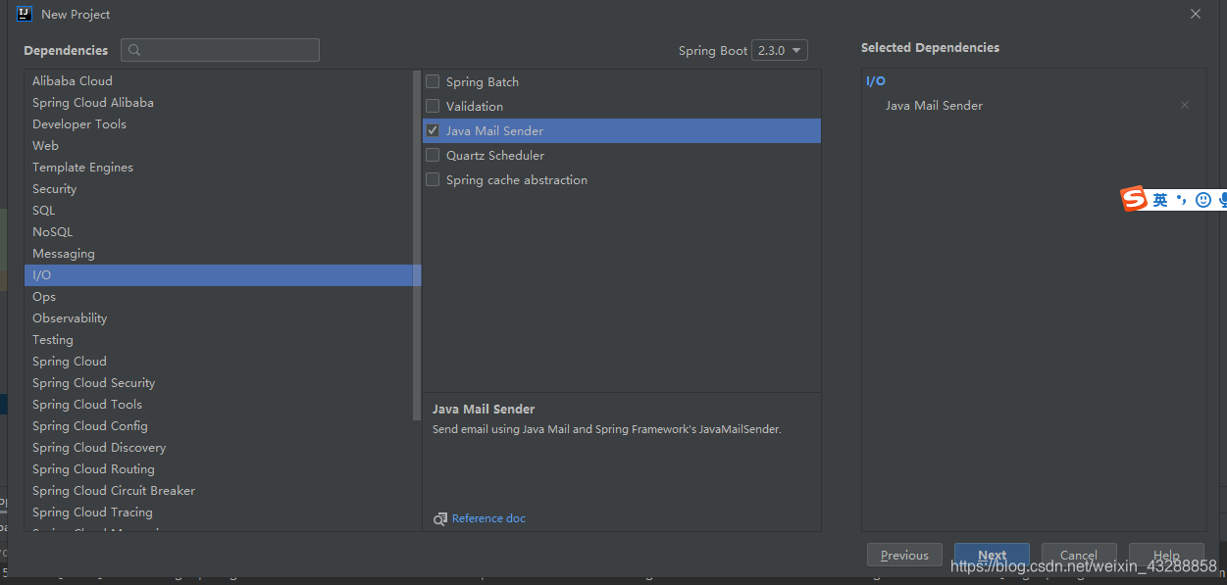This screenshot has height=585, width=1227.
Task: Select the Spring Cloud Routing category
Action: [222, 468]
